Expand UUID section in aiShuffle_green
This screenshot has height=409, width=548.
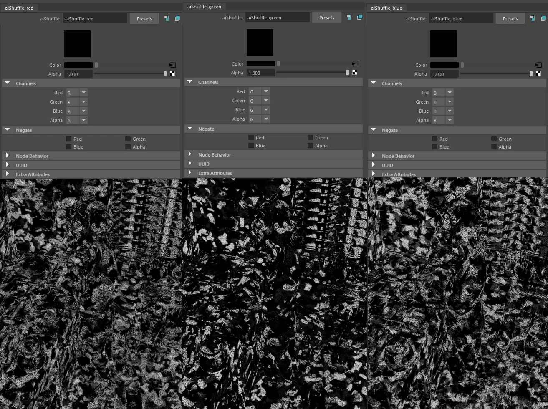189,164
